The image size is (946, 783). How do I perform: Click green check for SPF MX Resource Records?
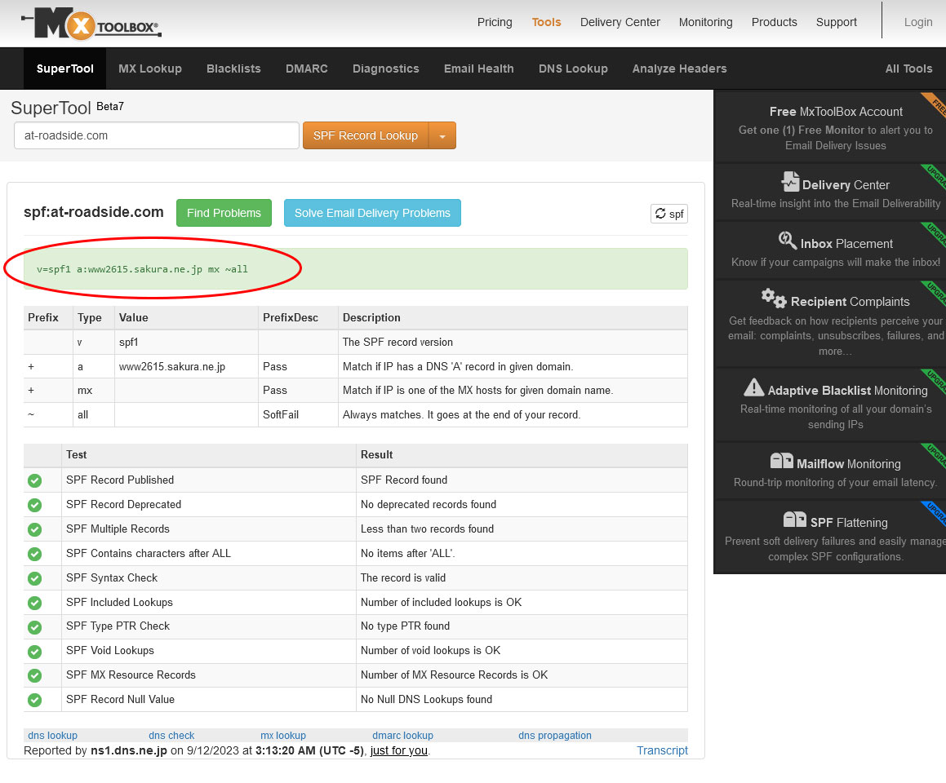[x=35, y=675]
